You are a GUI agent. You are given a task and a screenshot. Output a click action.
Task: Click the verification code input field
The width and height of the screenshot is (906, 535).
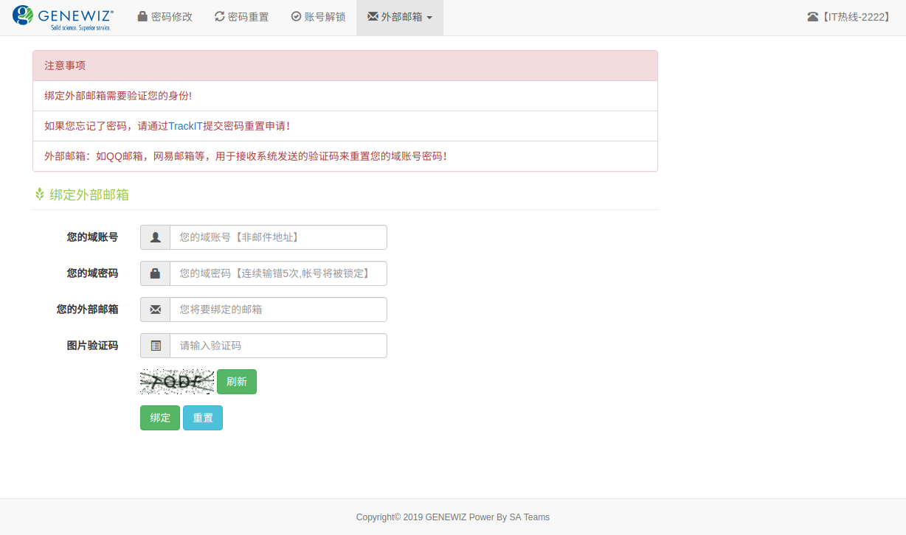tap(278, 345)
